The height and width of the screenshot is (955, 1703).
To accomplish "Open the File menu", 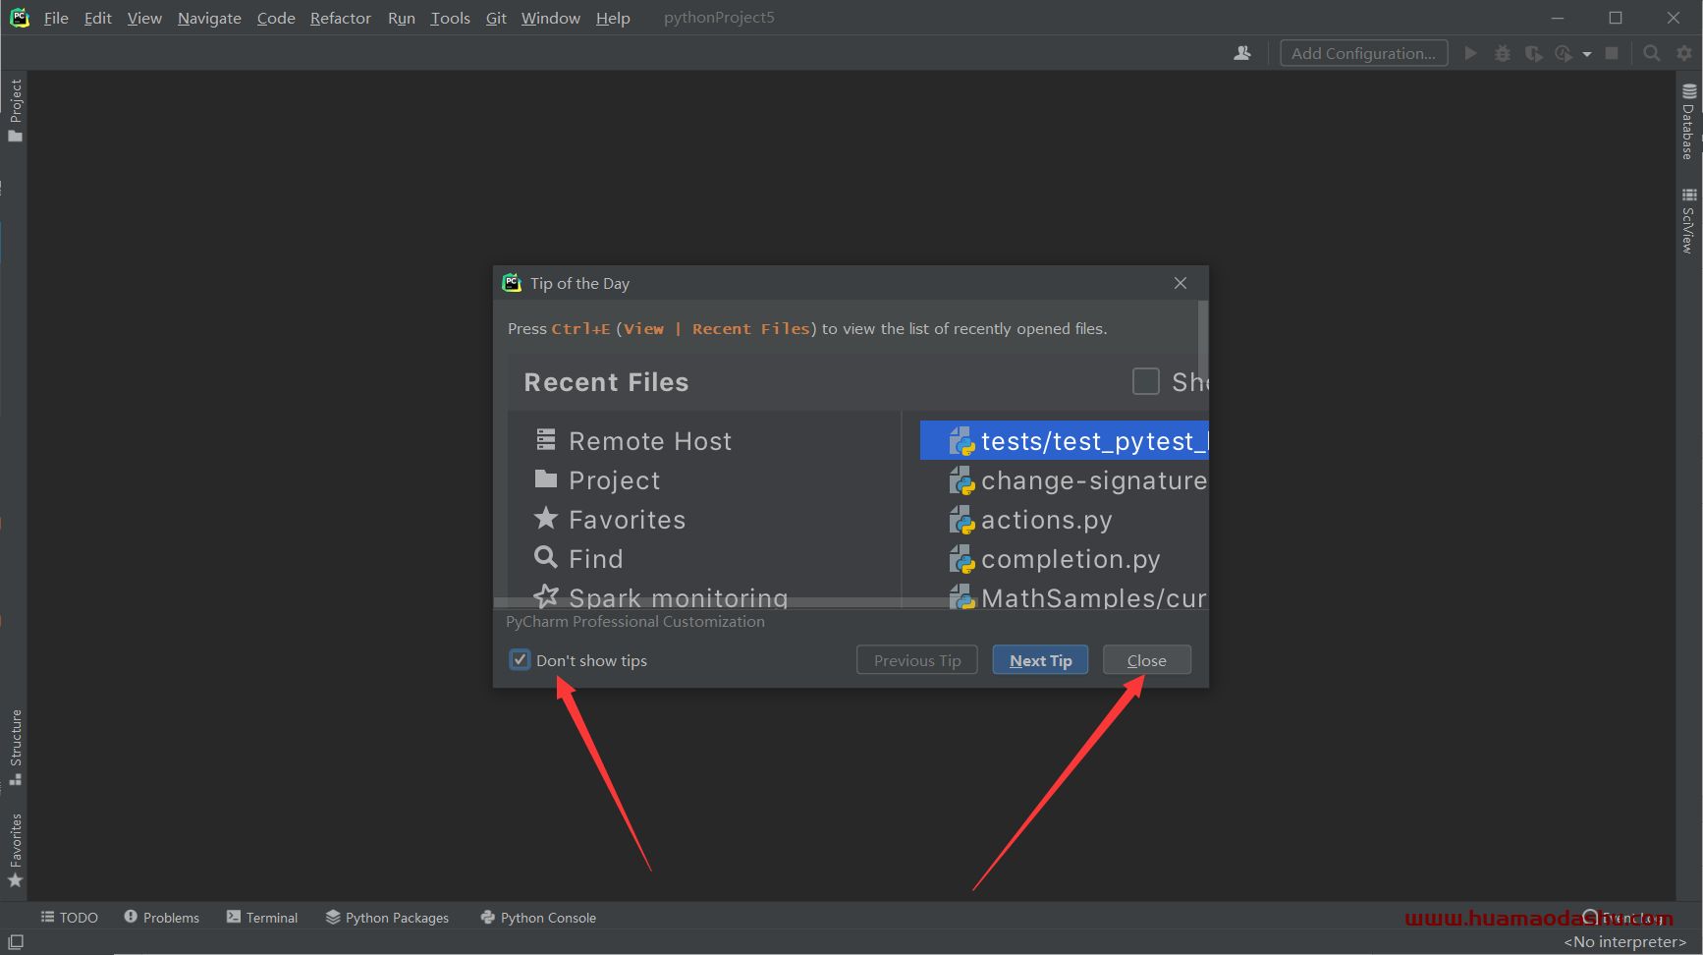I will point(56,18).
